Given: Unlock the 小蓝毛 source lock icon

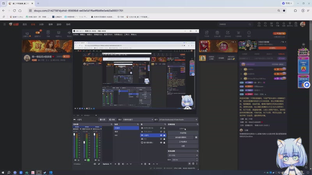Looking at the screenshot, I should click(x=164, y=135).
